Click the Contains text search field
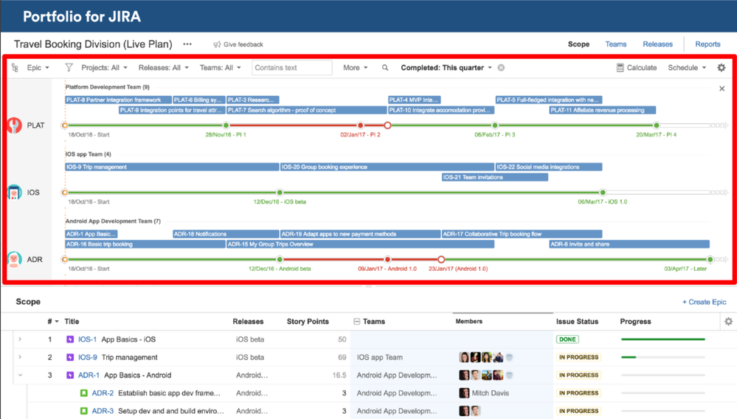This screenshot has width=737, height=419. tap(292, 68)
